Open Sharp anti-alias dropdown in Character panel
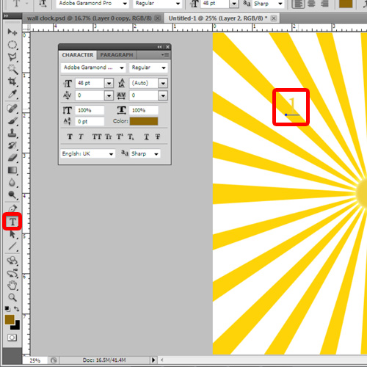Screen dimensions: 367x367 145,153
